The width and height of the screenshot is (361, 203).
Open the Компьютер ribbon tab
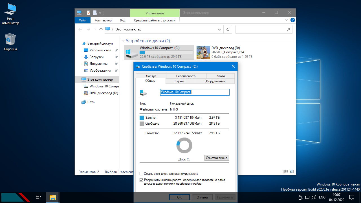pyautogui.click(x=103, y=20)
